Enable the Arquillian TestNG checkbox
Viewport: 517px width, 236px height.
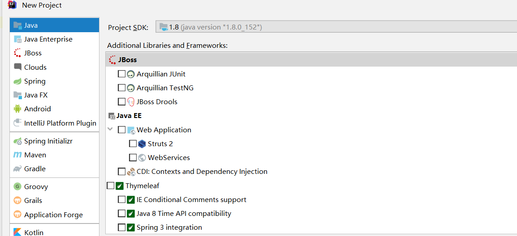[122, 88]
